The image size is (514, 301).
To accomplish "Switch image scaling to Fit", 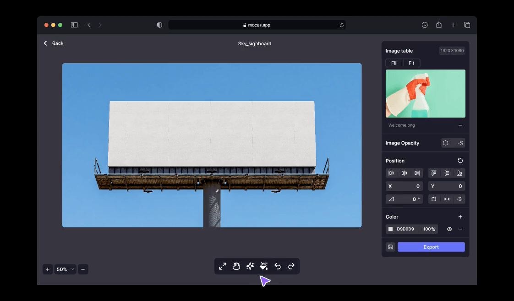I will 411,63.
